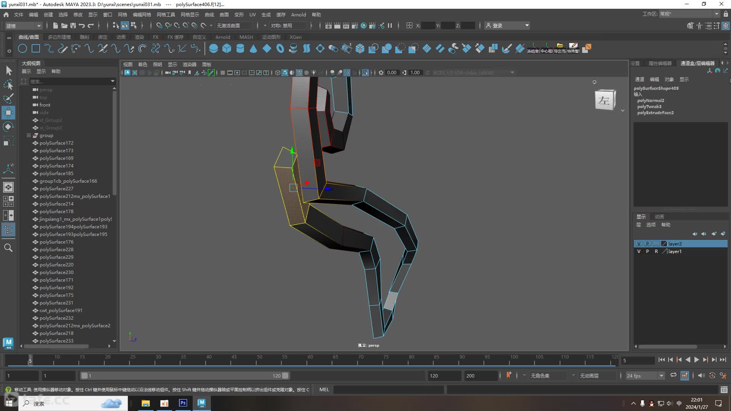Open File Explorer from the taskbar
731x411 pixels.
(x=145, y=403)
